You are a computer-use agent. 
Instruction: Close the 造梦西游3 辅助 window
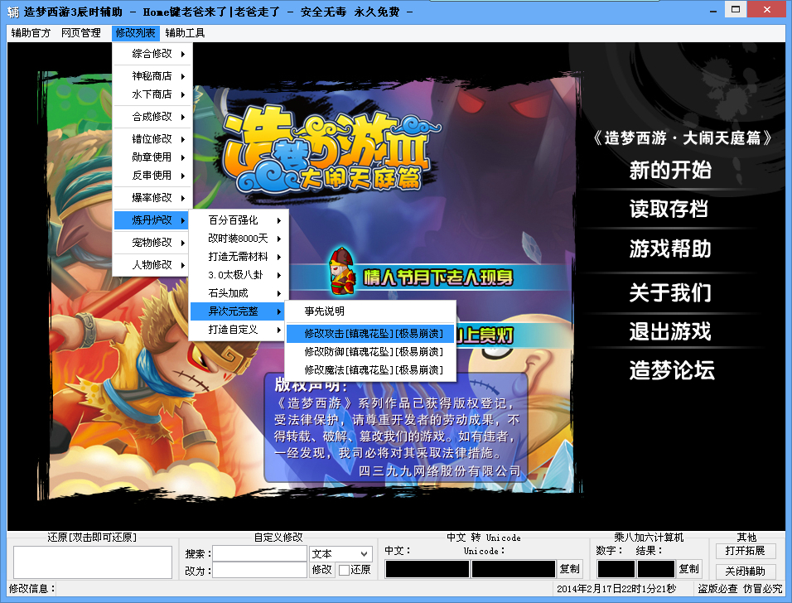(767, 10)
